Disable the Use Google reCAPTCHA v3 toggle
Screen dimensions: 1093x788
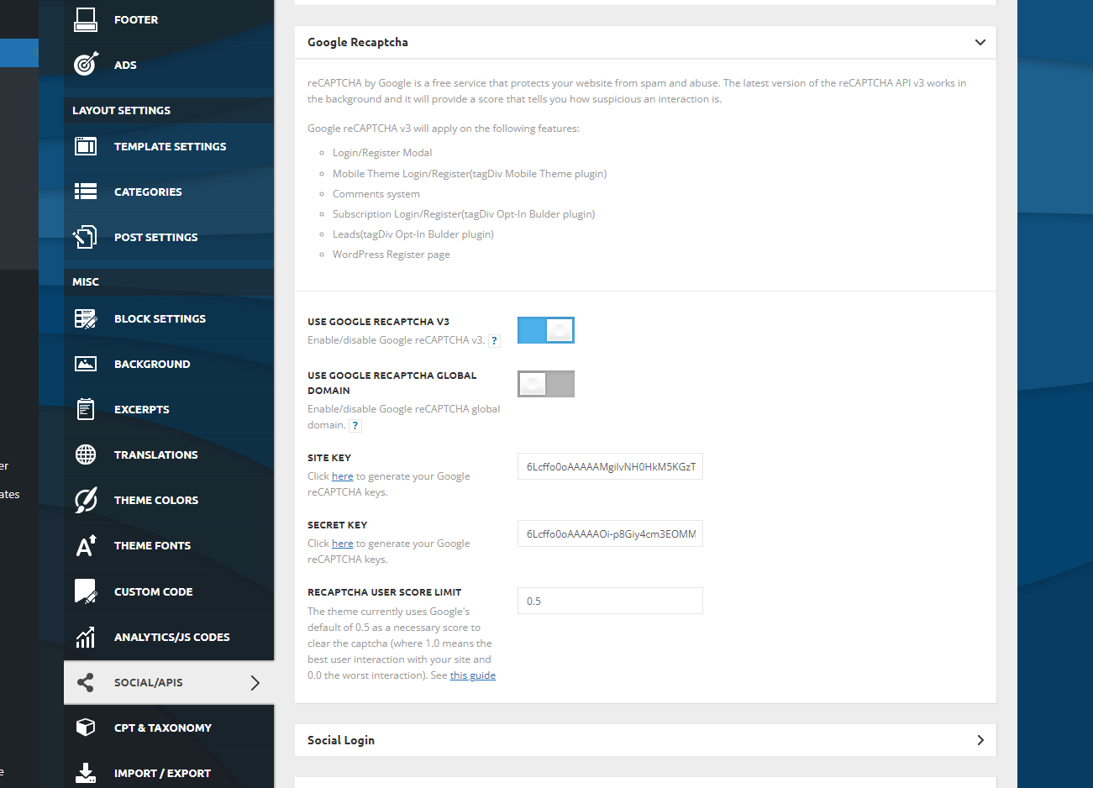point(546,330)
